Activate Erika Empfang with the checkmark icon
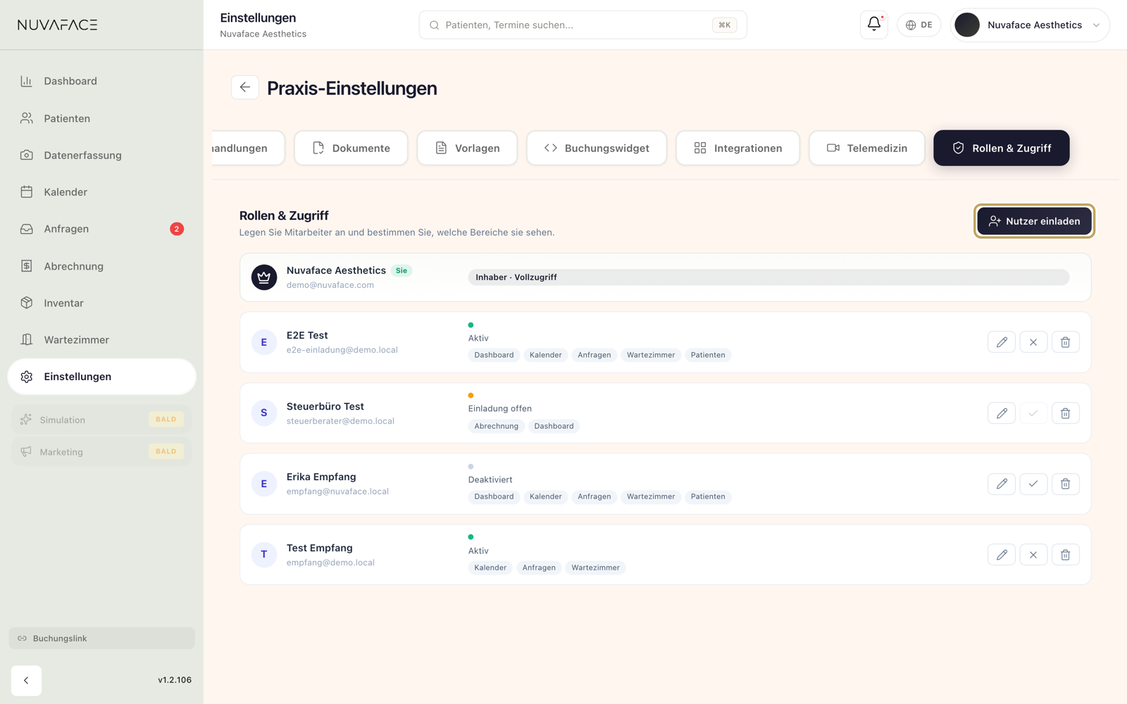This screenshot has width=1127, height=704. pyautogui.click(x=1033, y=484)
